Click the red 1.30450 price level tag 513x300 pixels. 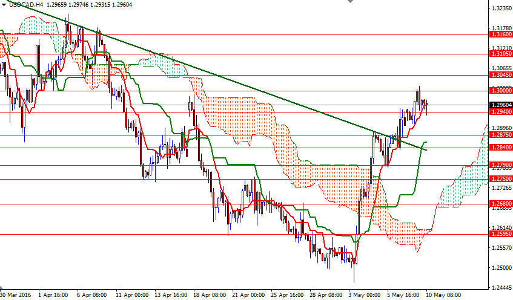click(x=500, y=75)
